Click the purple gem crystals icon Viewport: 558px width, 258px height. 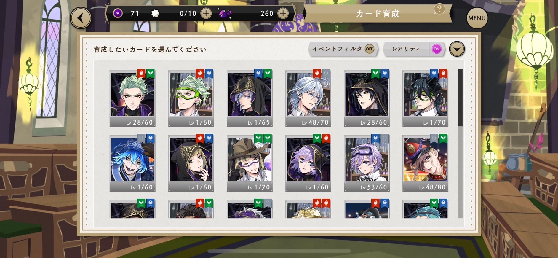pyautogui.click(x=225, y=13)
